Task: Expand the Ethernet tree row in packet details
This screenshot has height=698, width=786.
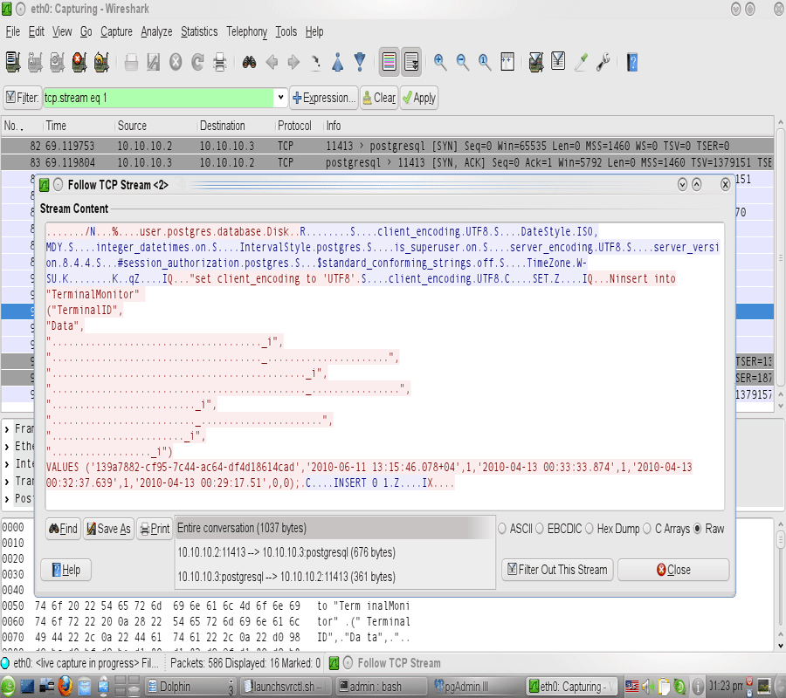Action: pos(7,447)
